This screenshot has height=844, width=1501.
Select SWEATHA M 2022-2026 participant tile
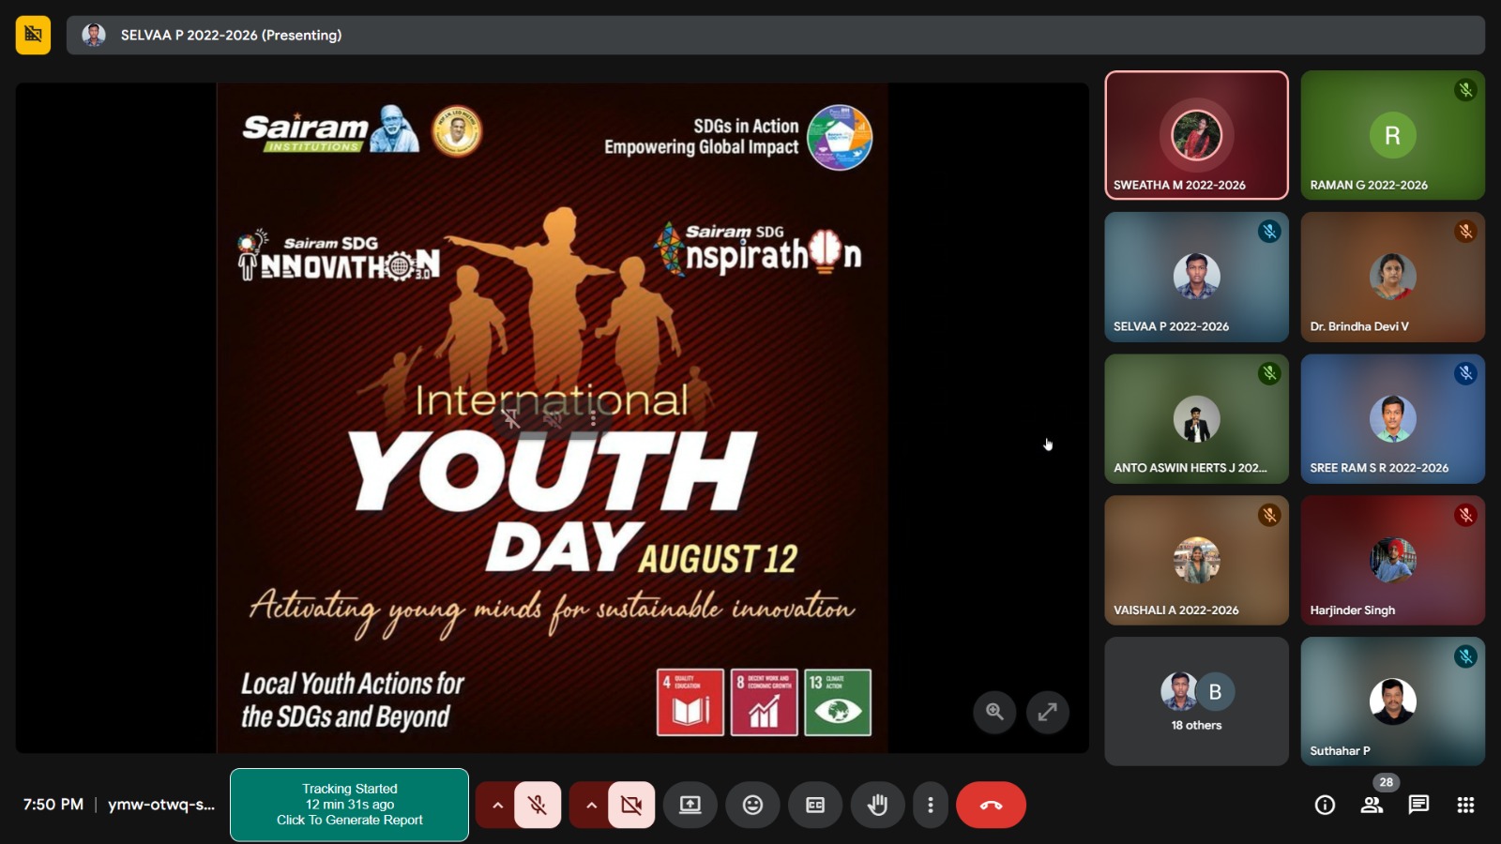click(1196, 135)
